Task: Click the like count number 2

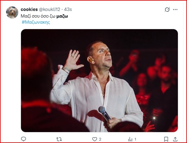Action: click(100, 139)
